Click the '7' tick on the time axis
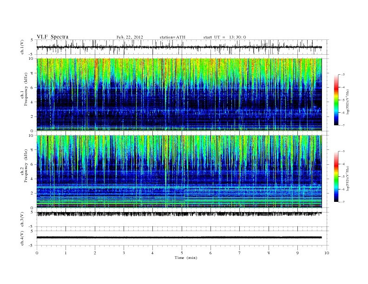368x284 pixels. (x=240, y=253)
